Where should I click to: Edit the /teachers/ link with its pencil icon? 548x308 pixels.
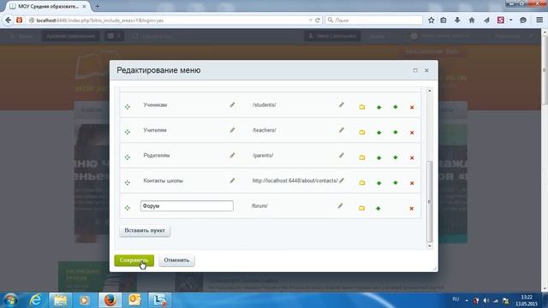click(x=342, y=130)
